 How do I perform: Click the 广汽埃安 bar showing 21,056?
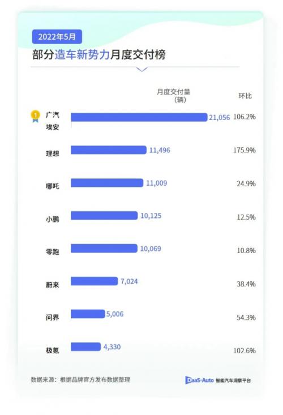tap(139, 117)
